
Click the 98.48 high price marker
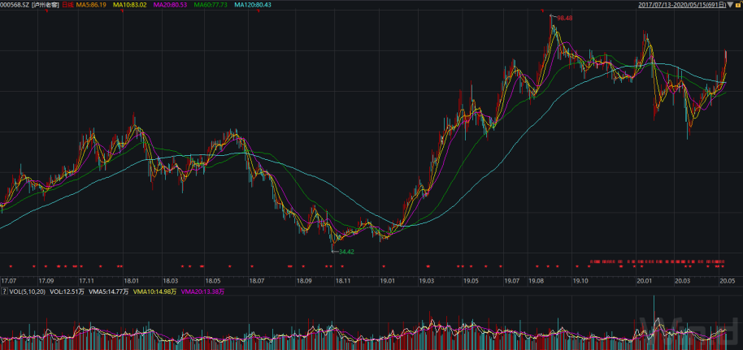564,17
